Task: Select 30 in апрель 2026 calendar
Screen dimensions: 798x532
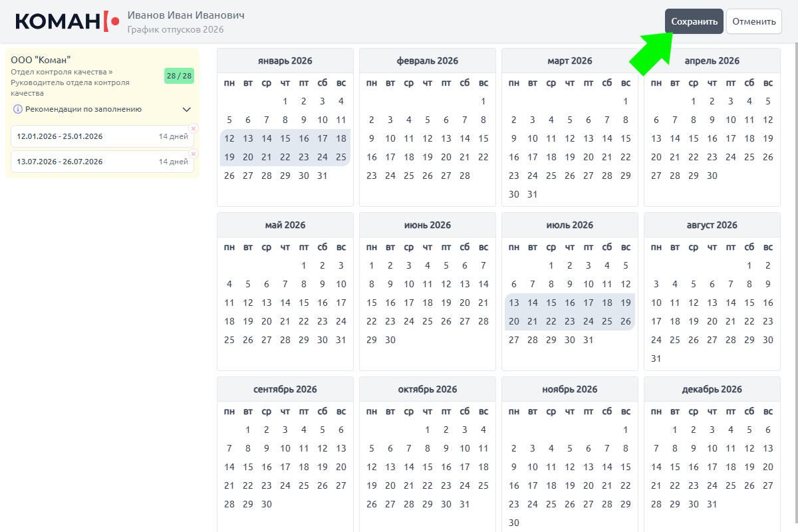Action: [712, 176]
